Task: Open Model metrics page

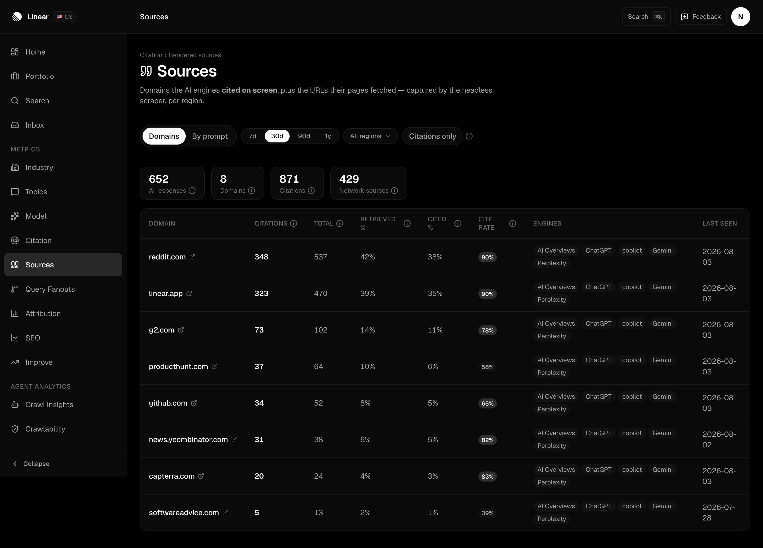Action: tap(63, 216)
